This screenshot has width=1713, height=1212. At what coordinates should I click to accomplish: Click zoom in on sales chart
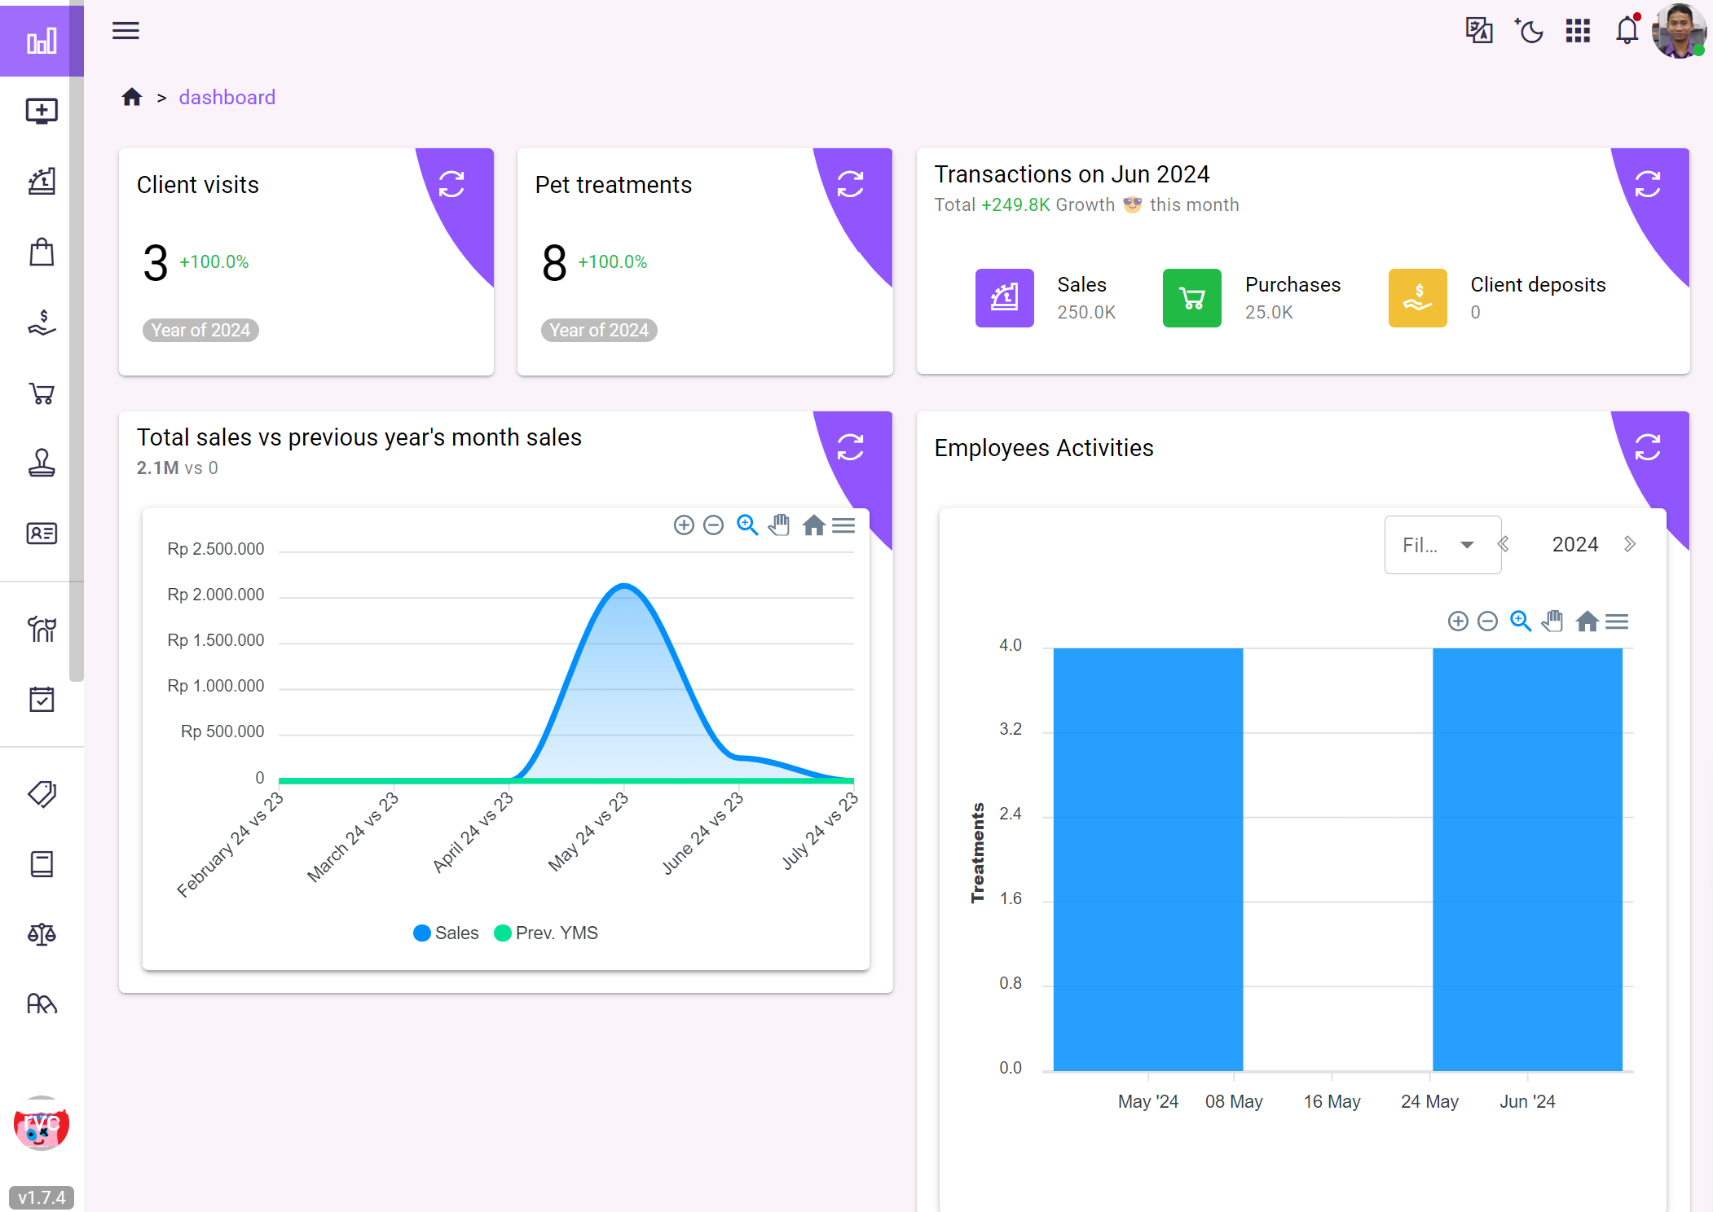click(x=684, y=525)
